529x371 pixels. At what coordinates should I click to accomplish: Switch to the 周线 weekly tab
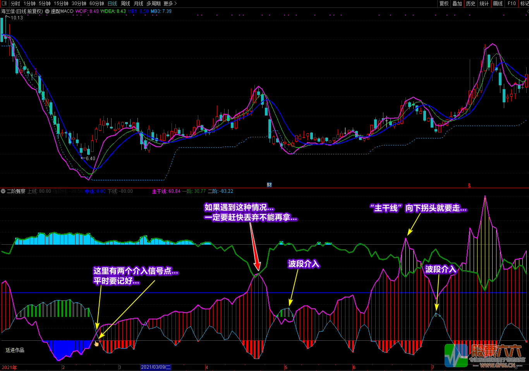[125, 3]
